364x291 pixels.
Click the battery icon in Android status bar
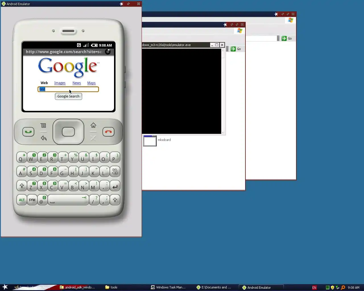(94, 45)
